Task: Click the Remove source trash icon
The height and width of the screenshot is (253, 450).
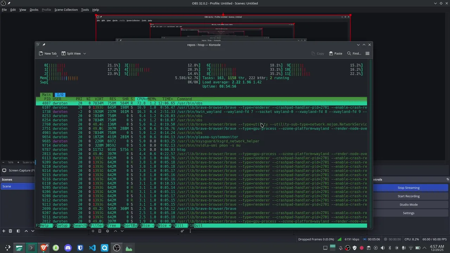Action: [x=100, y=231]
